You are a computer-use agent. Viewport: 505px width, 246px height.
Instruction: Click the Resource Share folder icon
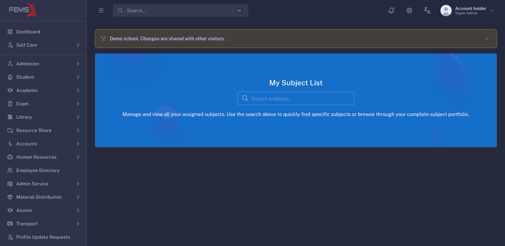(10, 130)
